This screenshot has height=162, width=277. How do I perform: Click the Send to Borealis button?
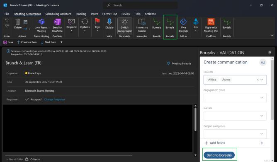pyautogui.click(x=219, y=155)
